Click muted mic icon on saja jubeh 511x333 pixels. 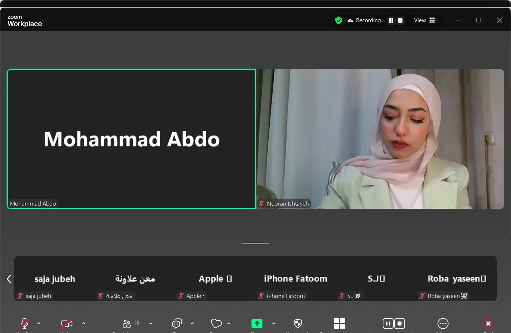tap(20, 296)
